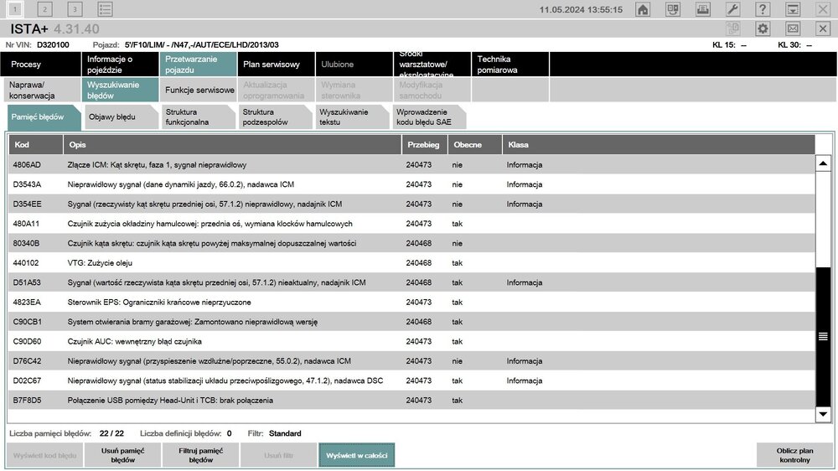Select the C90CB1 garage door system fault
838x471 pixels.
click(x=411, y=322)
